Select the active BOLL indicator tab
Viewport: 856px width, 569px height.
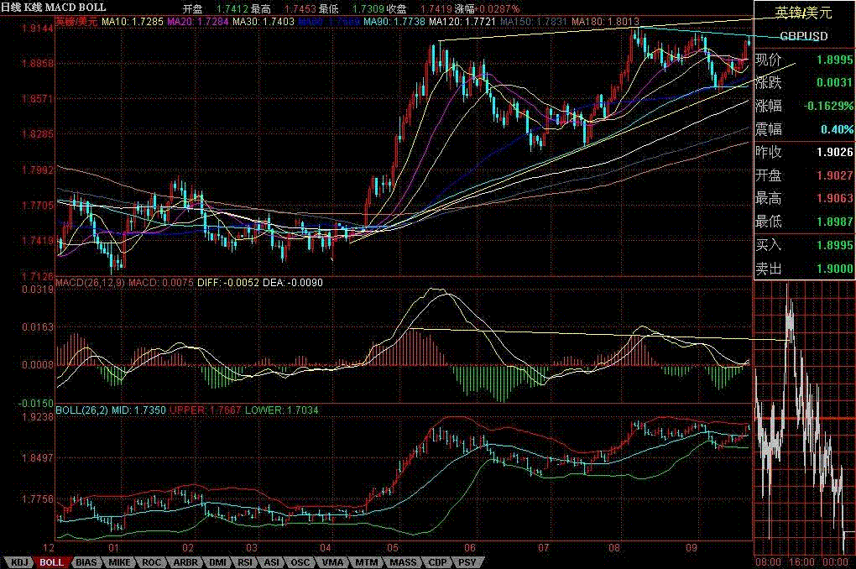[x=51, y=562]
